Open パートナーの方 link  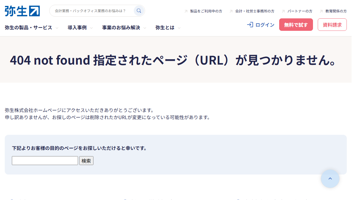click(x=300, y=11)
